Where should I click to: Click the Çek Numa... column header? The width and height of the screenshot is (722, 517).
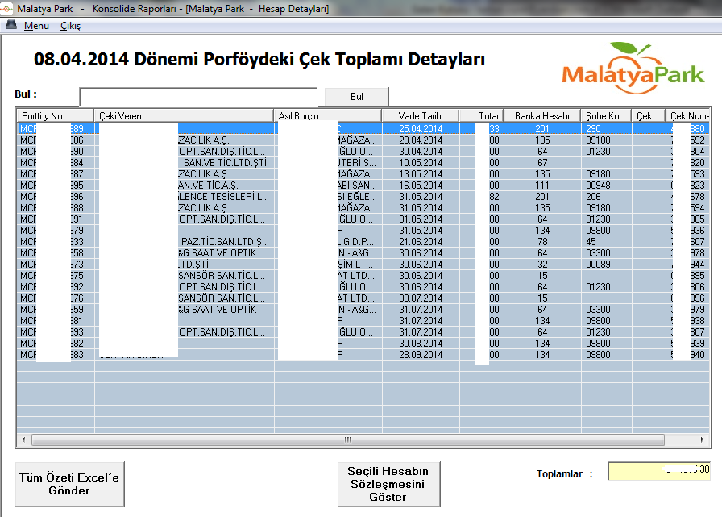(x=688, y=115)
